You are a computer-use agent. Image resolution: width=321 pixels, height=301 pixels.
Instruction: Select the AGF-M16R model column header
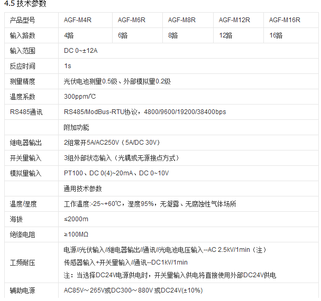pyautogui.click(x=285, y=20)
